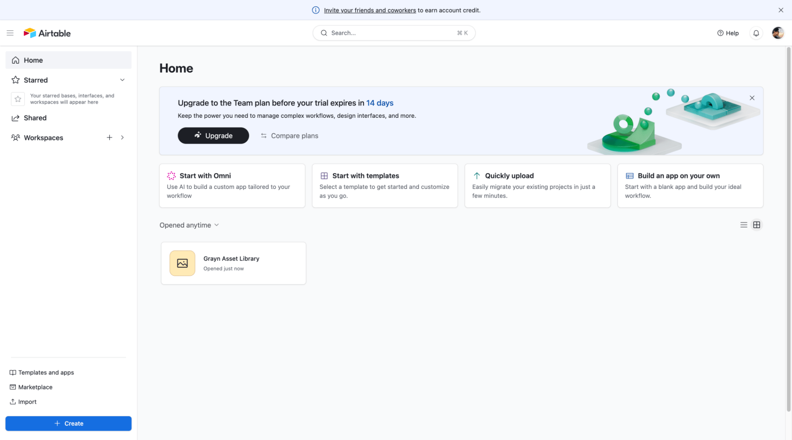Screen dimensions: 792x440
Task: Open Templates and apps
Action: tap(42, 373)
